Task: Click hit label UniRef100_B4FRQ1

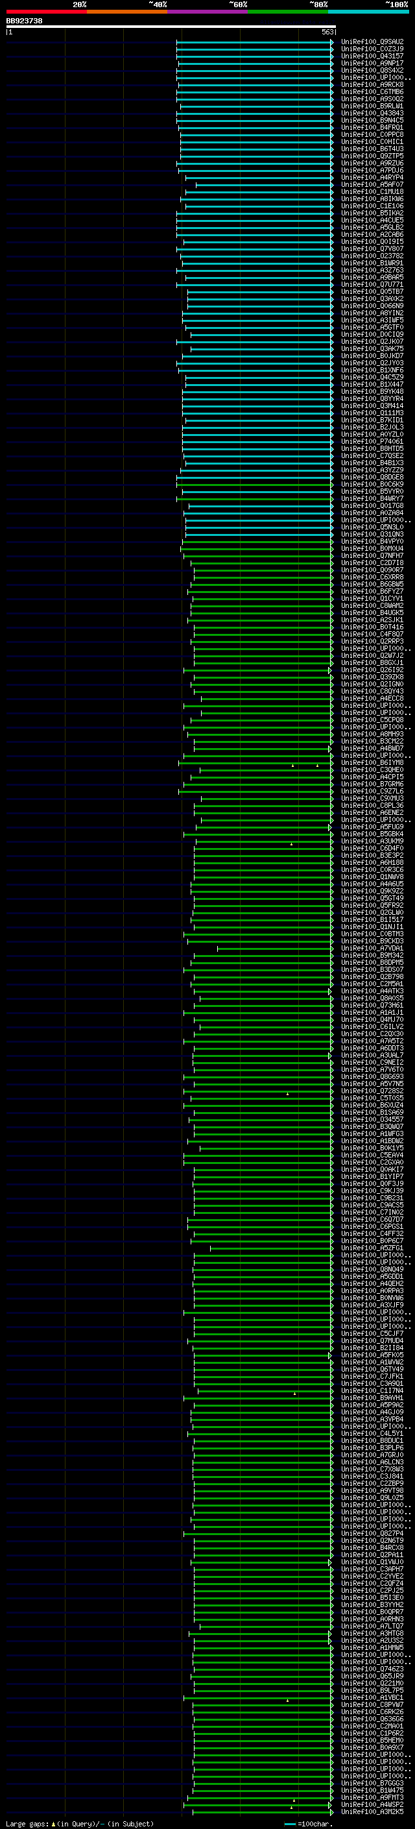Action: click(x=372, y=127)
